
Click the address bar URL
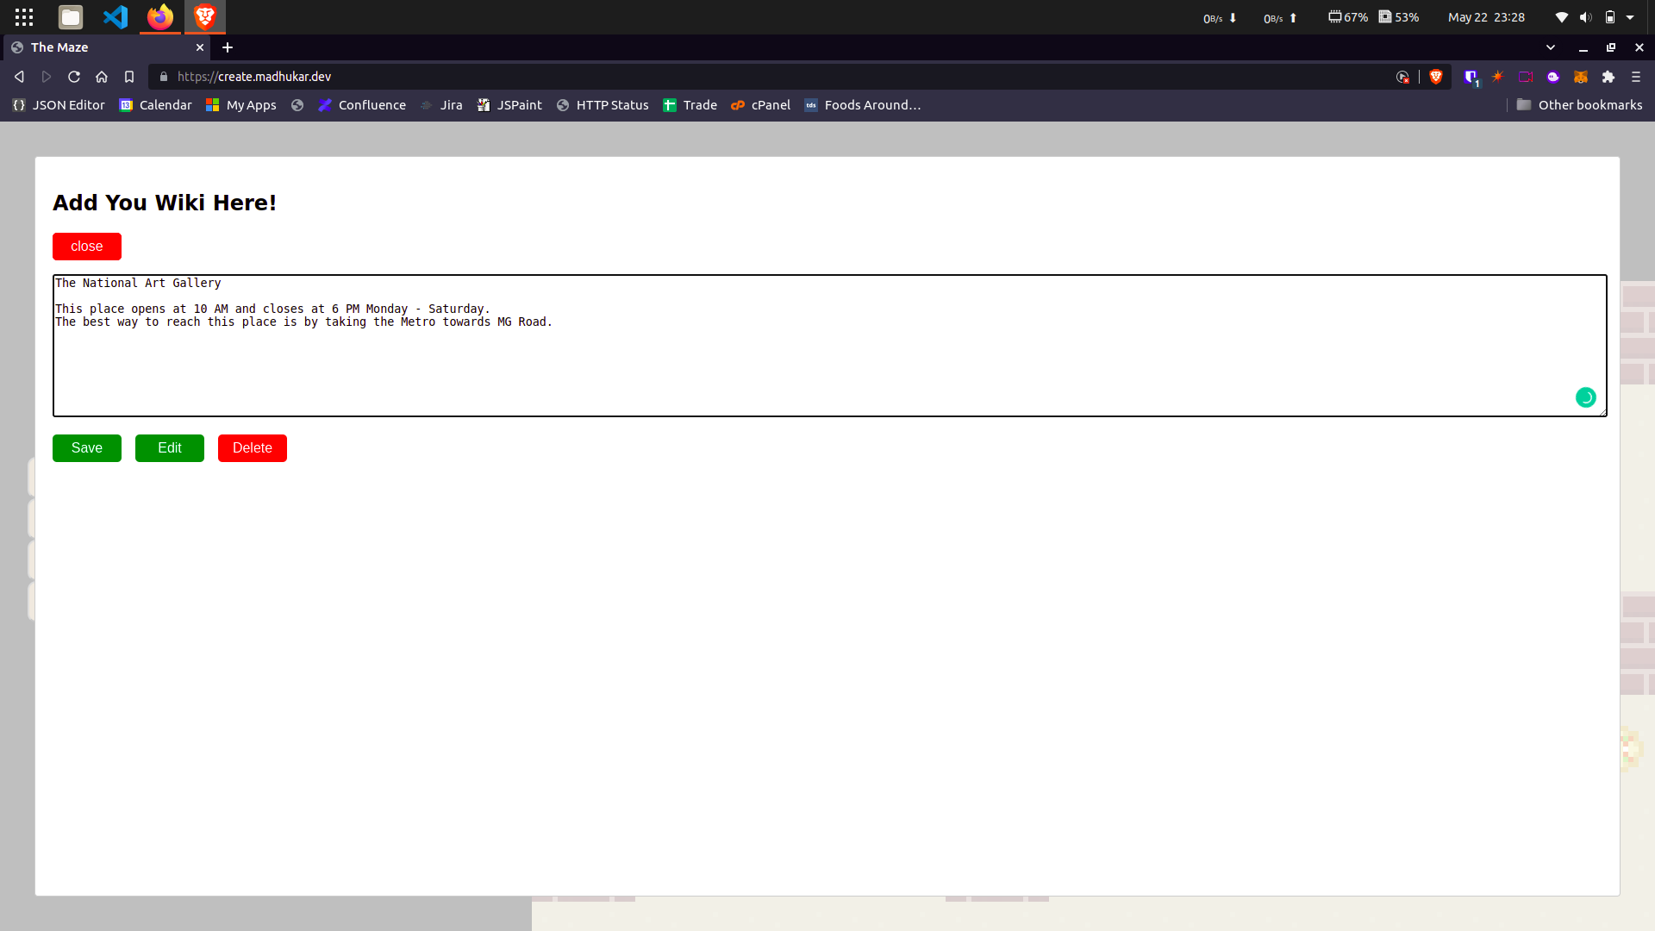click(254, 77)
